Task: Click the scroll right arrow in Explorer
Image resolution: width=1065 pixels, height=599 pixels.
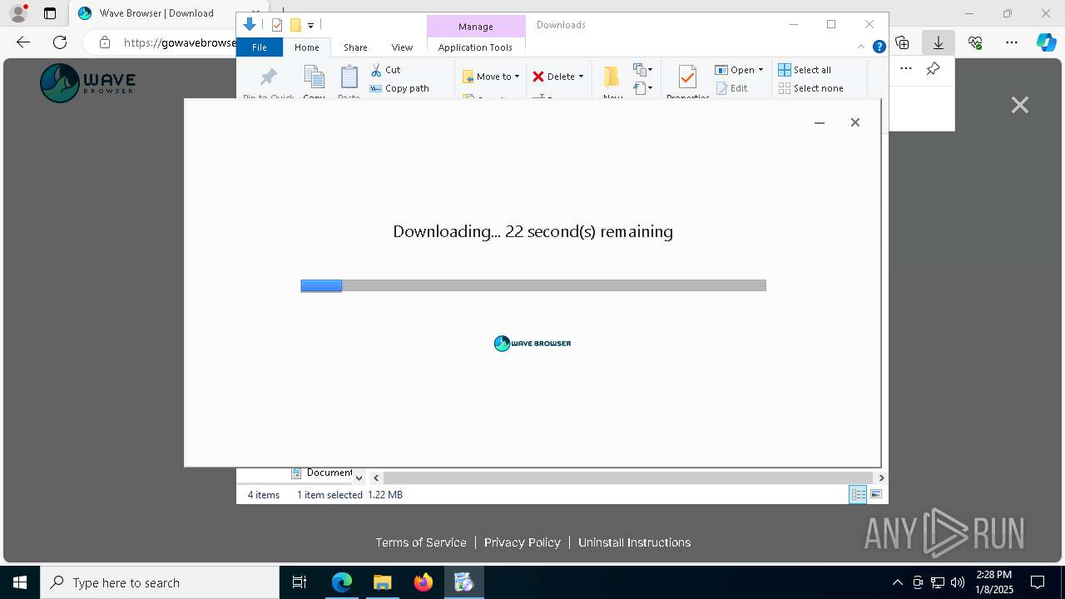Action: point(881,478)
